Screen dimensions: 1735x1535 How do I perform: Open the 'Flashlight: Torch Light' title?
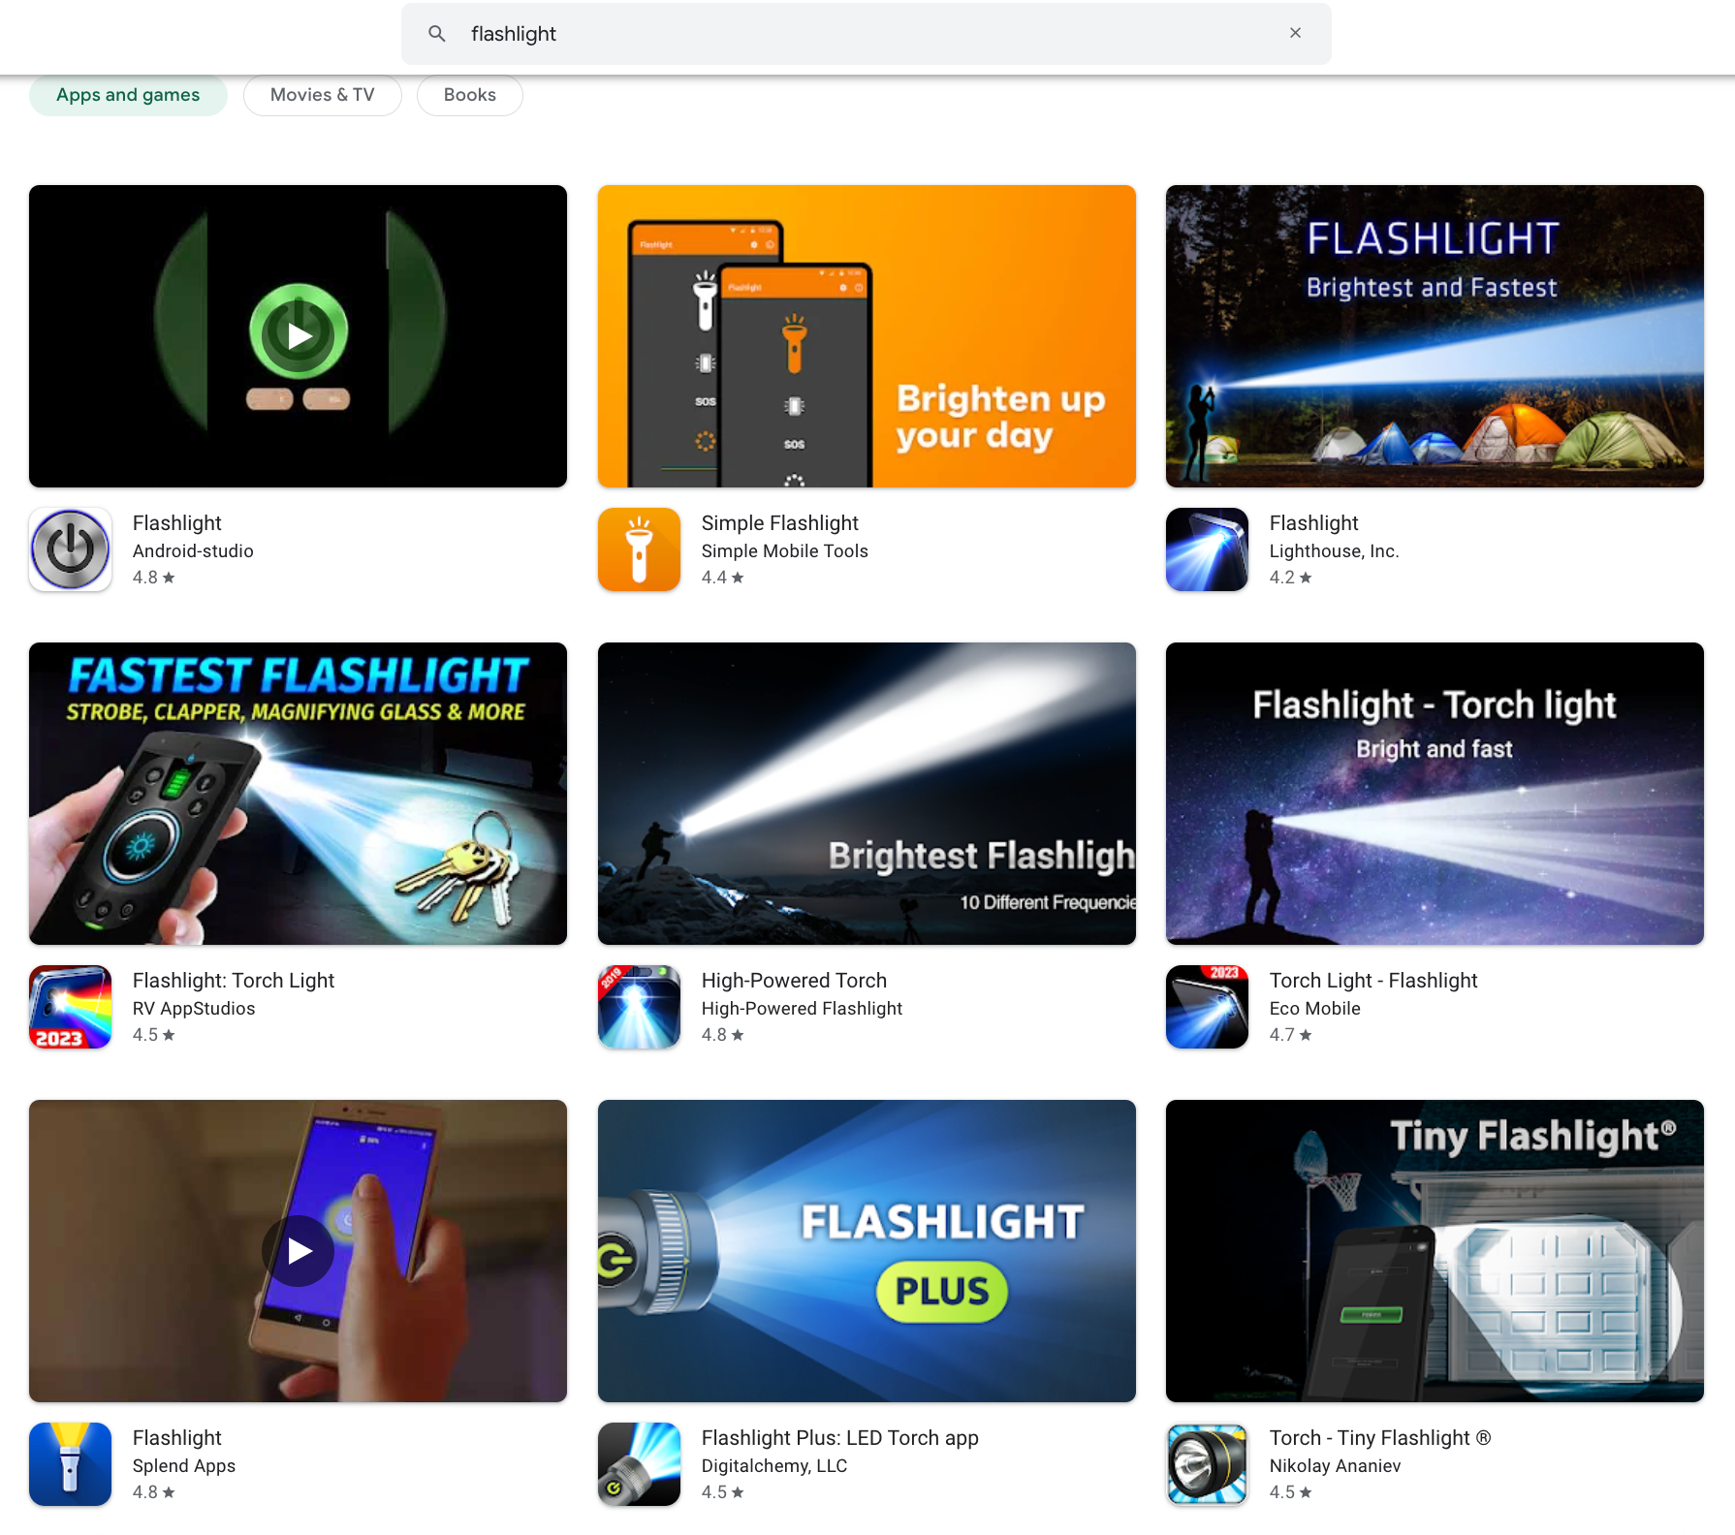pyautogui.click(x=234, y=981)
